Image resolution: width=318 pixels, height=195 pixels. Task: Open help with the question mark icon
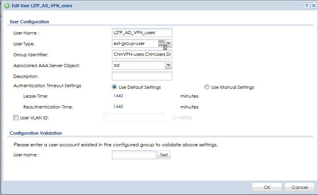pos(307,6)
